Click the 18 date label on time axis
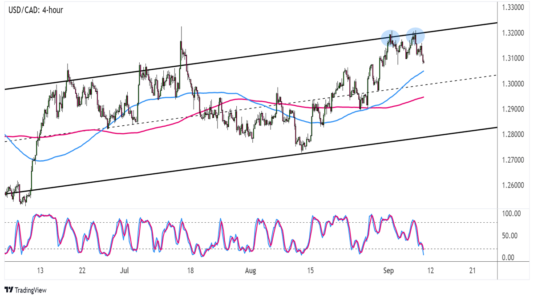The width and height of the screenshot is (534, 300). (191, 270)
